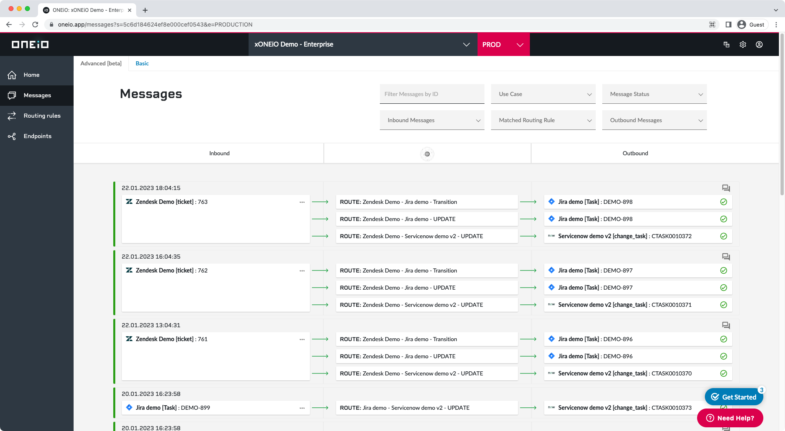The width and height of the screenshot is (785, 431).
Task: Select Messages in the left sidebar
Action: 37,95
